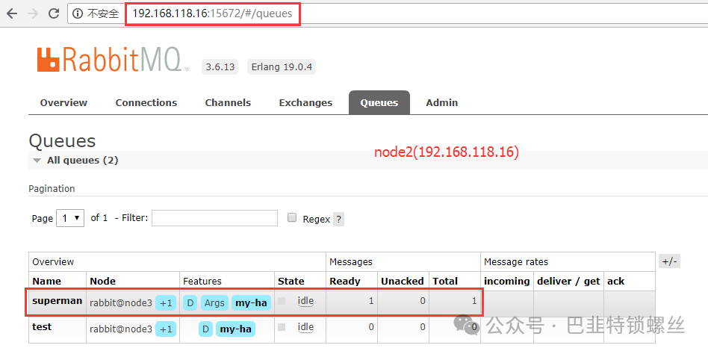The height and width of the screenshot is (354, 708).
Task: Sort by the incoming rate column header
Action: 507,281
